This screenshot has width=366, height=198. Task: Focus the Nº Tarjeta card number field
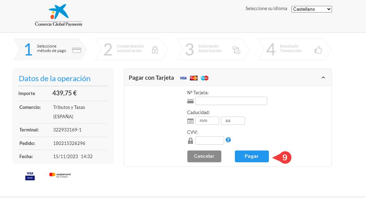pos(231,101)
